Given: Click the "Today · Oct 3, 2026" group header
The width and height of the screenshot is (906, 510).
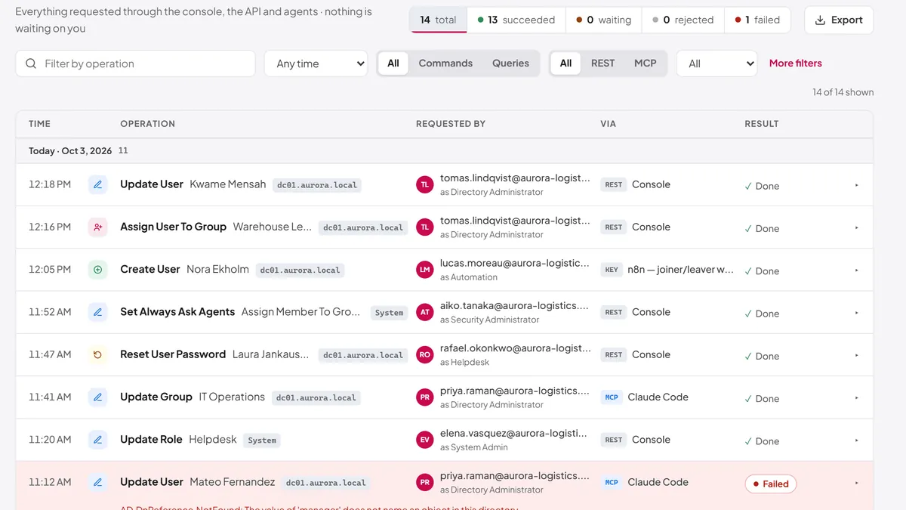Looking at the screenshot, I should point(70,151).
